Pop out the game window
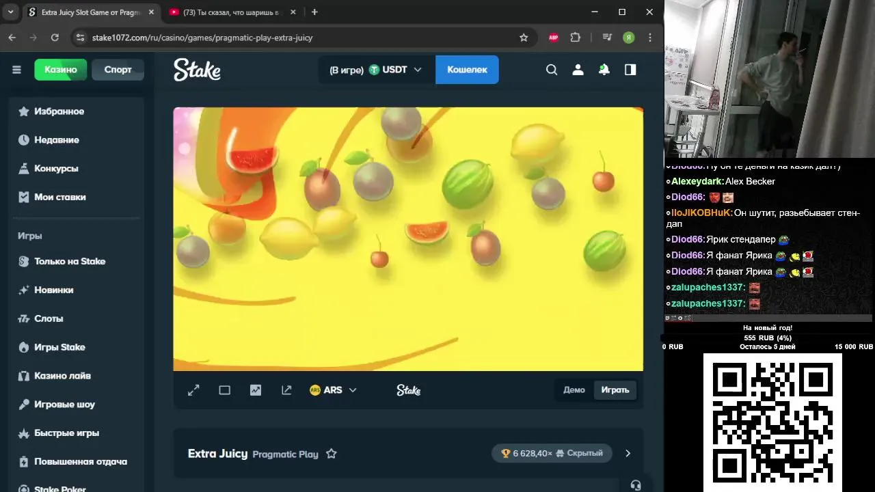This screenshot has width=875, height=492. (x=286, y=390)
